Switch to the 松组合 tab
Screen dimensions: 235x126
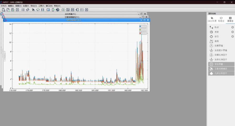pyautogui.click(x=221, y=19)
